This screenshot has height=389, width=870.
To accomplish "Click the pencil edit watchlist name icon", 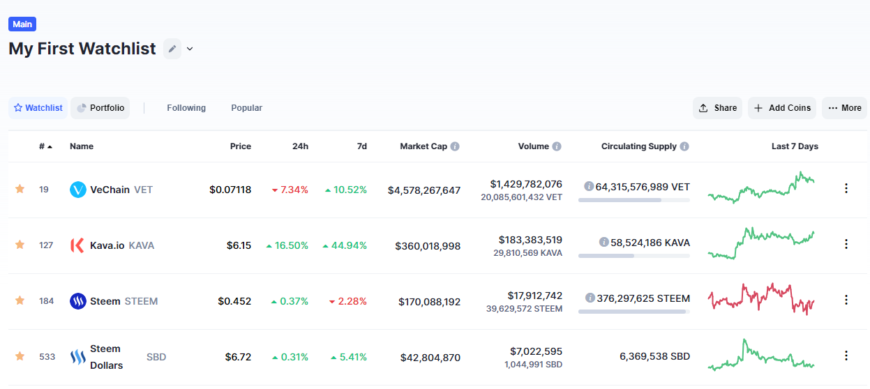I will [x=172, y=49].
